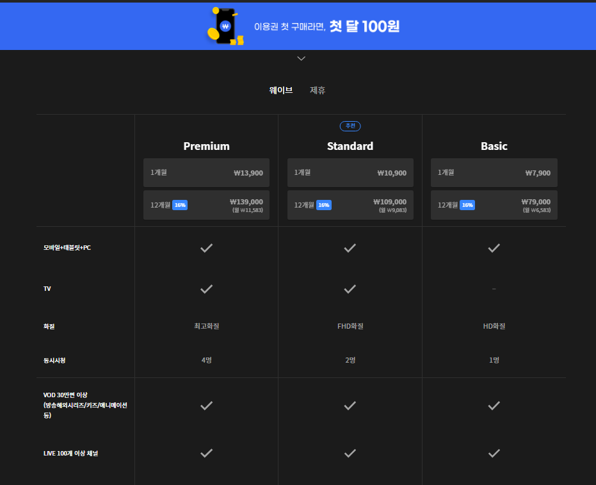Select Basic 12개월 ₩79,000 plan
596x485 pixels.
point(494,205)
